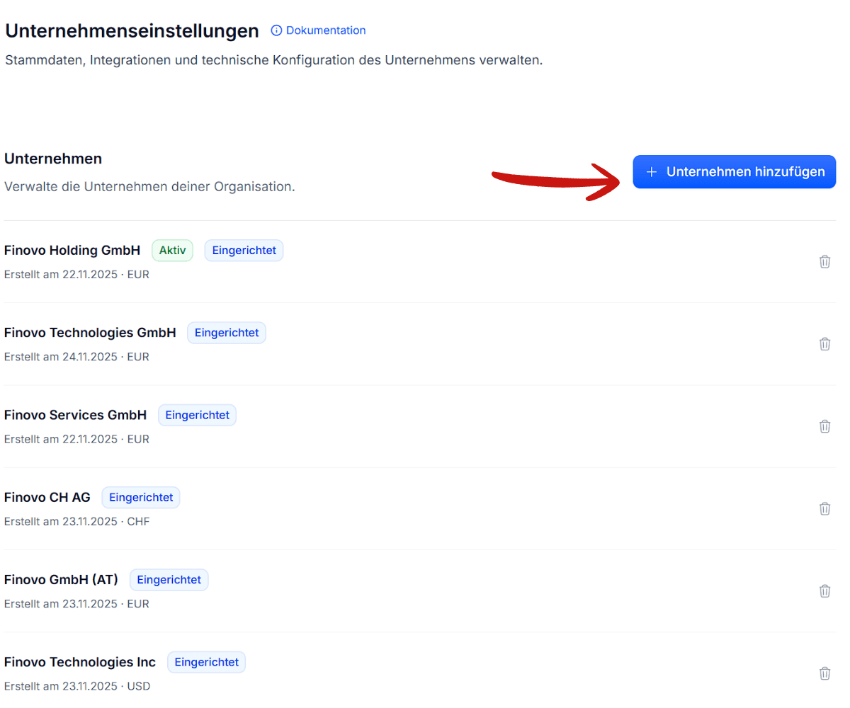Click 'Erstellt am 23.11.2025 · CHF' text
850x708 pixels.
pyautogui.click(x=76, y=522)
